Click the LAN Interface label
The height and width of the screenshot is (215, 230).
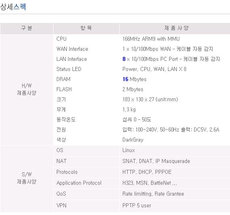click(x=72, y=59)
